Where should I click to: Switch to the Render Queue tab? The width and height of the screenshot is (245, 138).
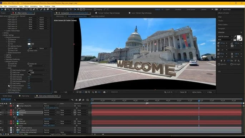[x=7, y=96]
